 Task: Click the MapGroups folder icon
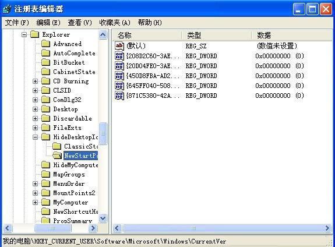pyautogui.click(x=45, y=174)
